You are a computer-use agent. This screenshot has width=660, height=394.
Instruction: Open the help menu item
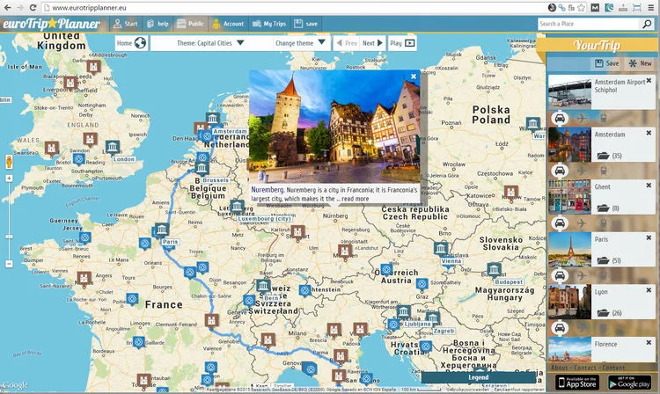coord(158,24)
